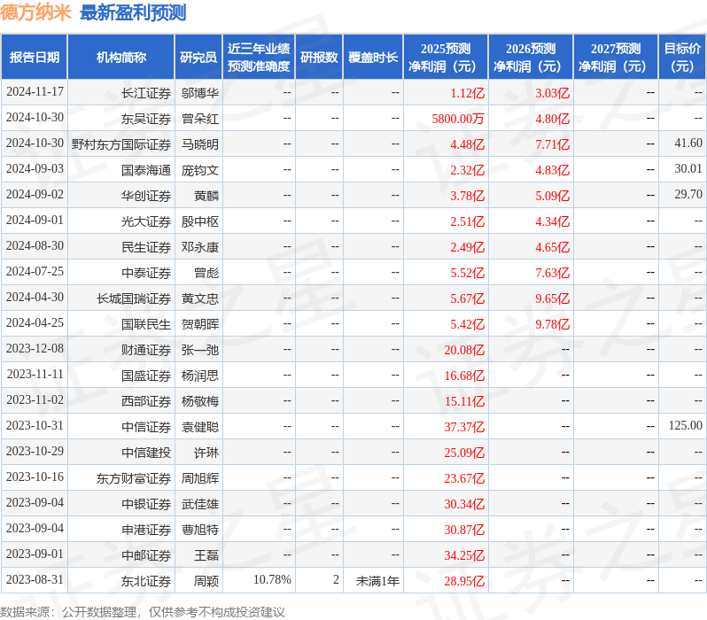Screen dimensions: 707x620
Task: Click institution 申港证券
Action: pyautogui.click(x=146, y=531)
